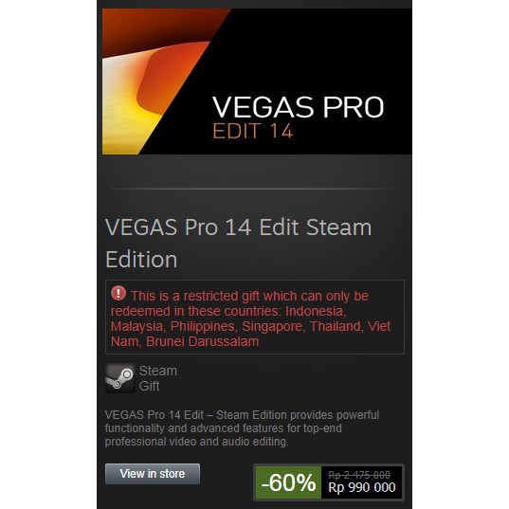This screenshot has width=509, height=509.
Task: Click the Singapore country name in warning
Action: [274, 327]
